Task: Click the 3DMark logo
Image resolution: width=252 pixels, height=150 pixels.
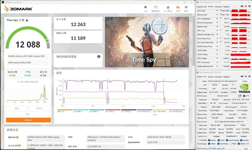Action: coord(18,9)
